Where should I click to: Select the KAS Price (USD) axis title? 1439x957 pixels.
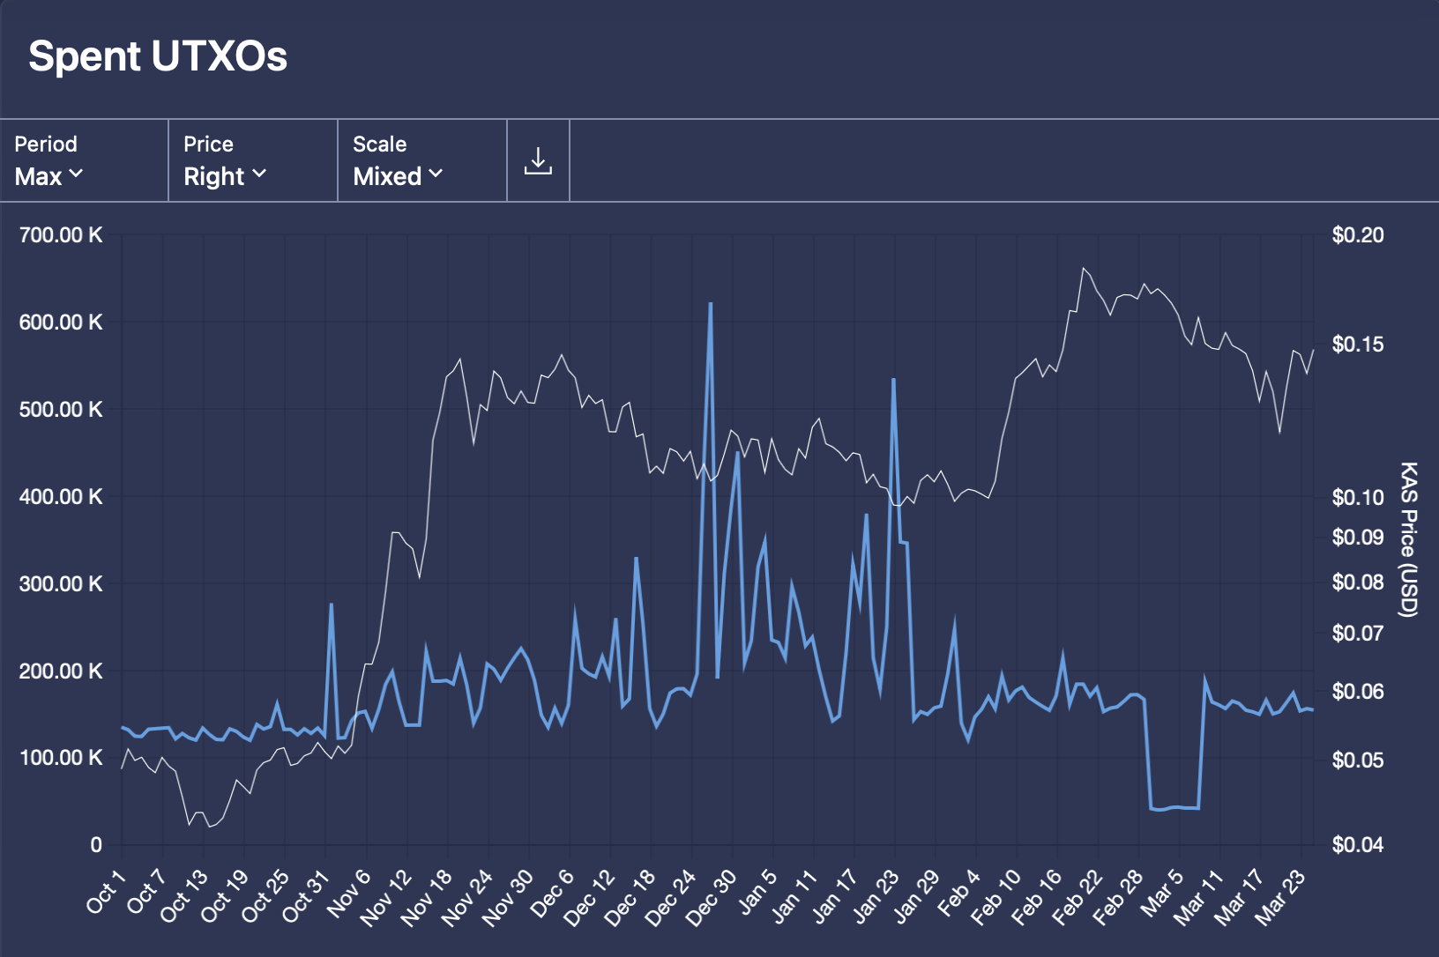pos(1408,539)
